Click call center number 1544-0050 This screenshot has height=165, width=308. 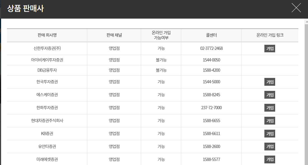[211, 60]
